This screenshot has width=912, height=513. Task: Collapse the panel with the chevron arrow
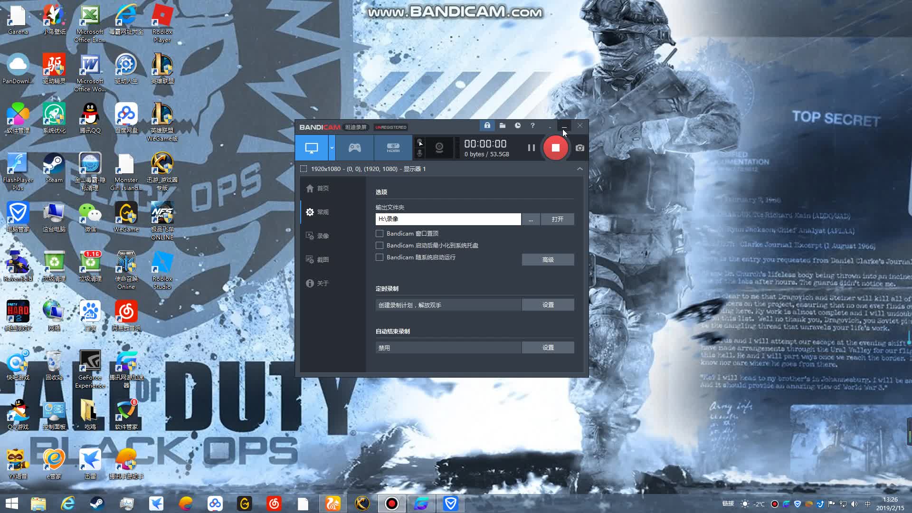pos(579,169)
